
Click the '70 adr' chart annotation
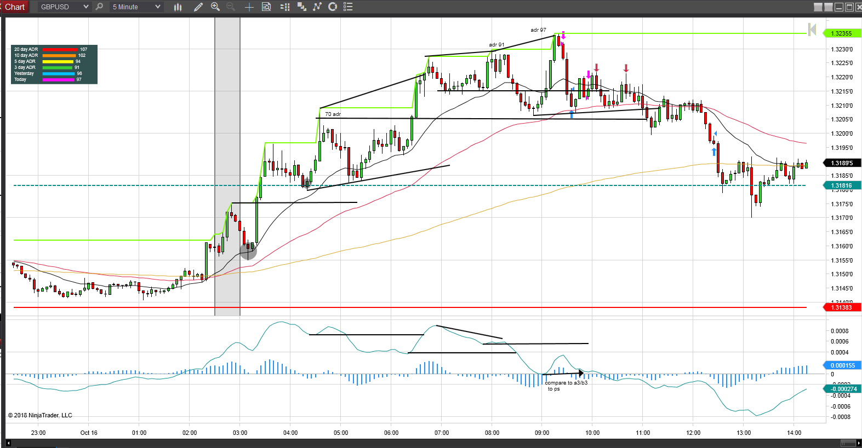tap(333, 114)
